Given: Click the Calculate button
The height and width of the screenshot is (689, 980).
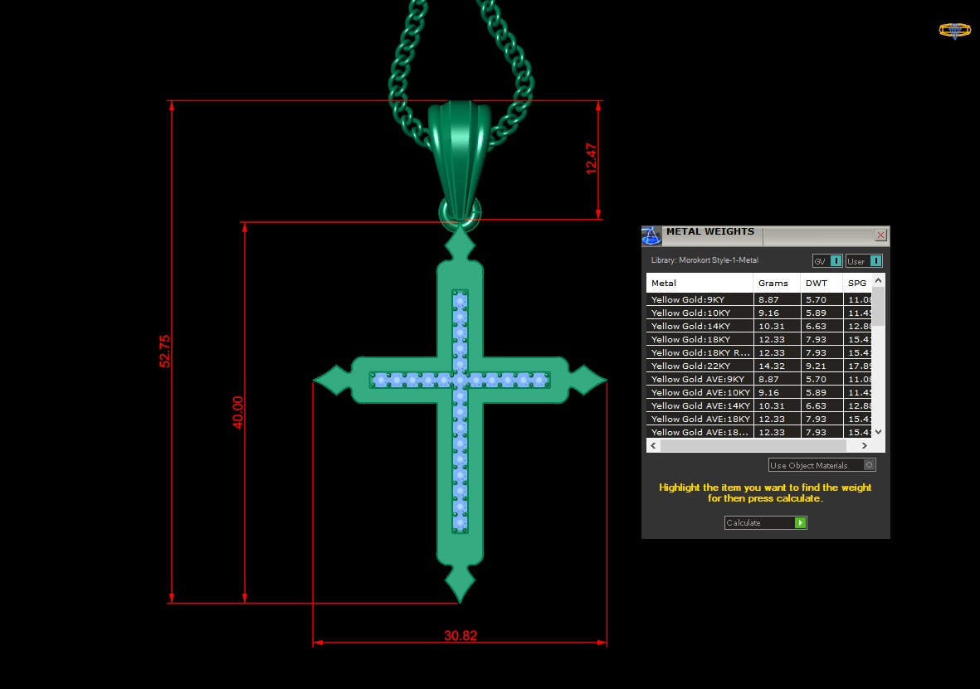Looking at the screenshot, I should tap(766, 522).
